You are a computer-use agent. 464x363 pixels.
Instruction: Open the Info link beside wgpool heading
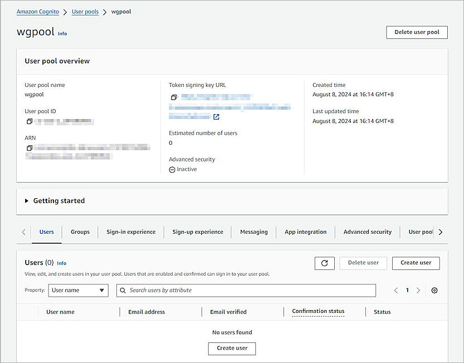(62, 33)
